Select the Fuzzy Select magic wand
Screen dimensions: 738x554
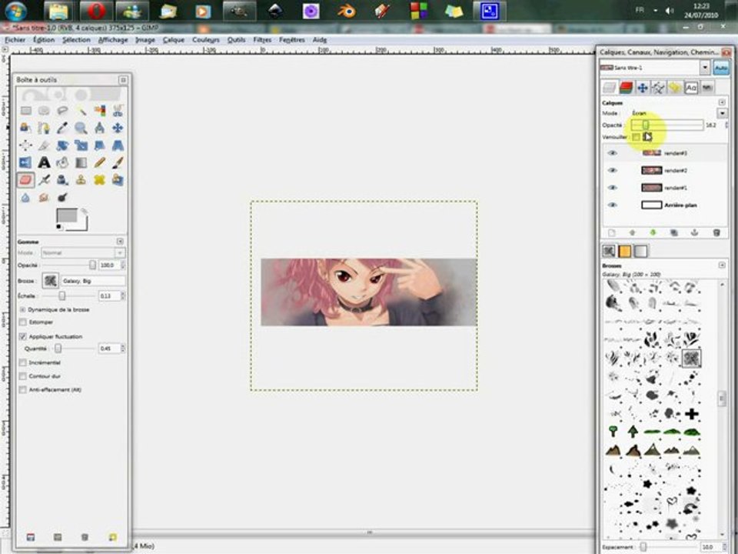81,111
